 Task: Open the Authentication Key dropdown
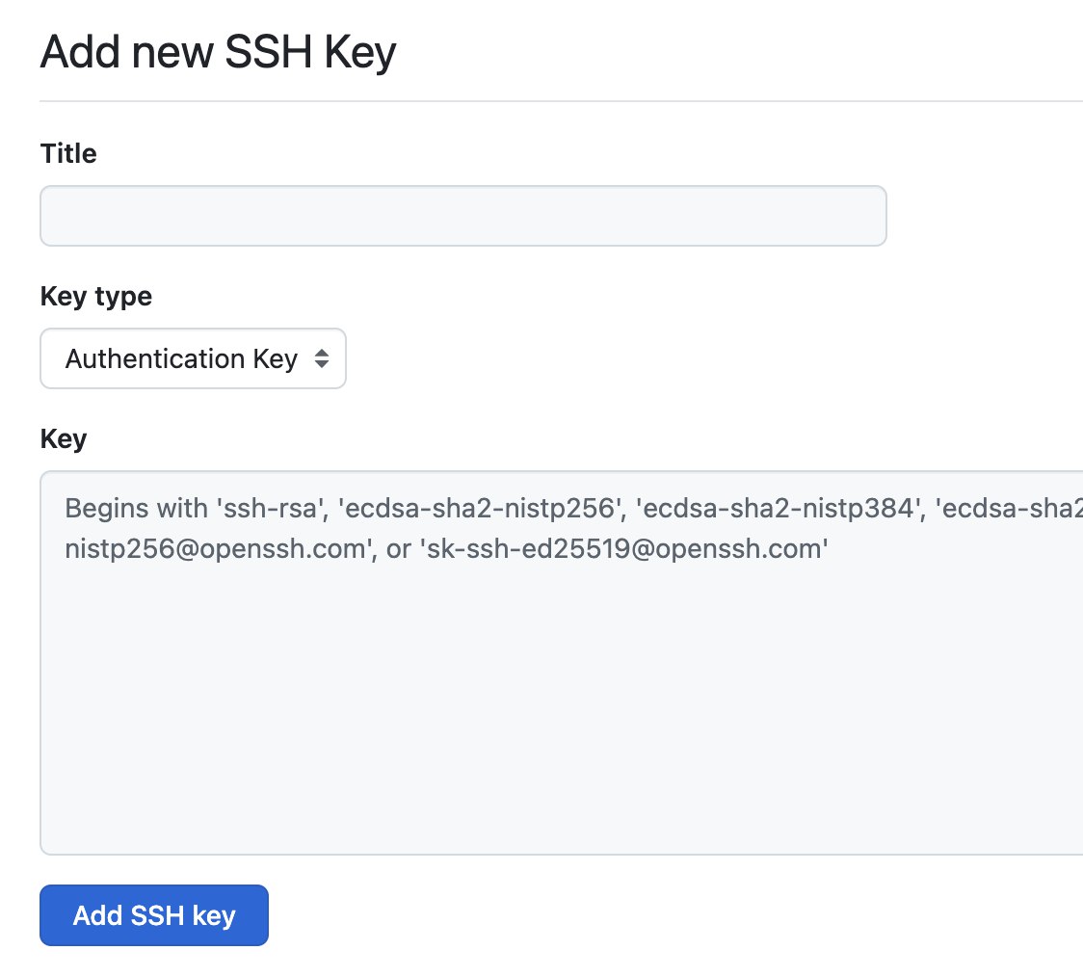(193, 359)
